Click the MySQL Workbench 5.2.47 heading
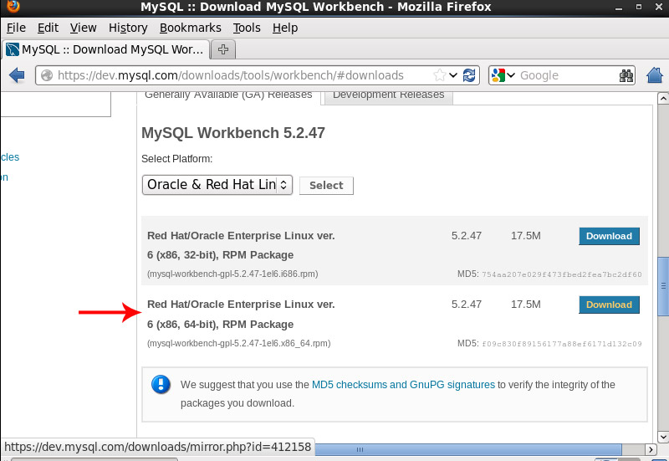 pyautogui.click(x=233, y=133)
